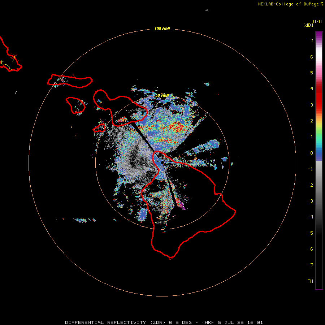This screenshot has width=325, height=325.
Task: Click the -3 tick label on the legend
Action: [310, 201]
